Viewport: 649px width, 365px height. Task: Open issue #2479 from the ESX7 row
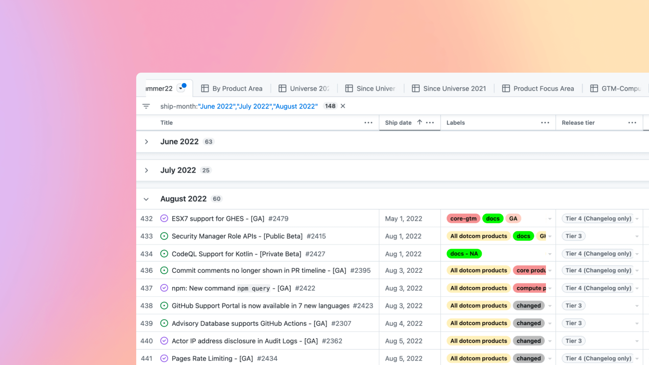(279, 218)
